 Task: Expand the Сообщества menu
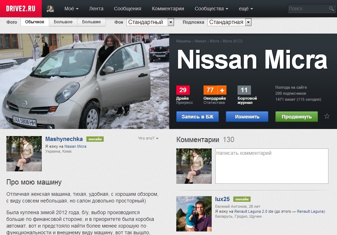tap(211, 8)
